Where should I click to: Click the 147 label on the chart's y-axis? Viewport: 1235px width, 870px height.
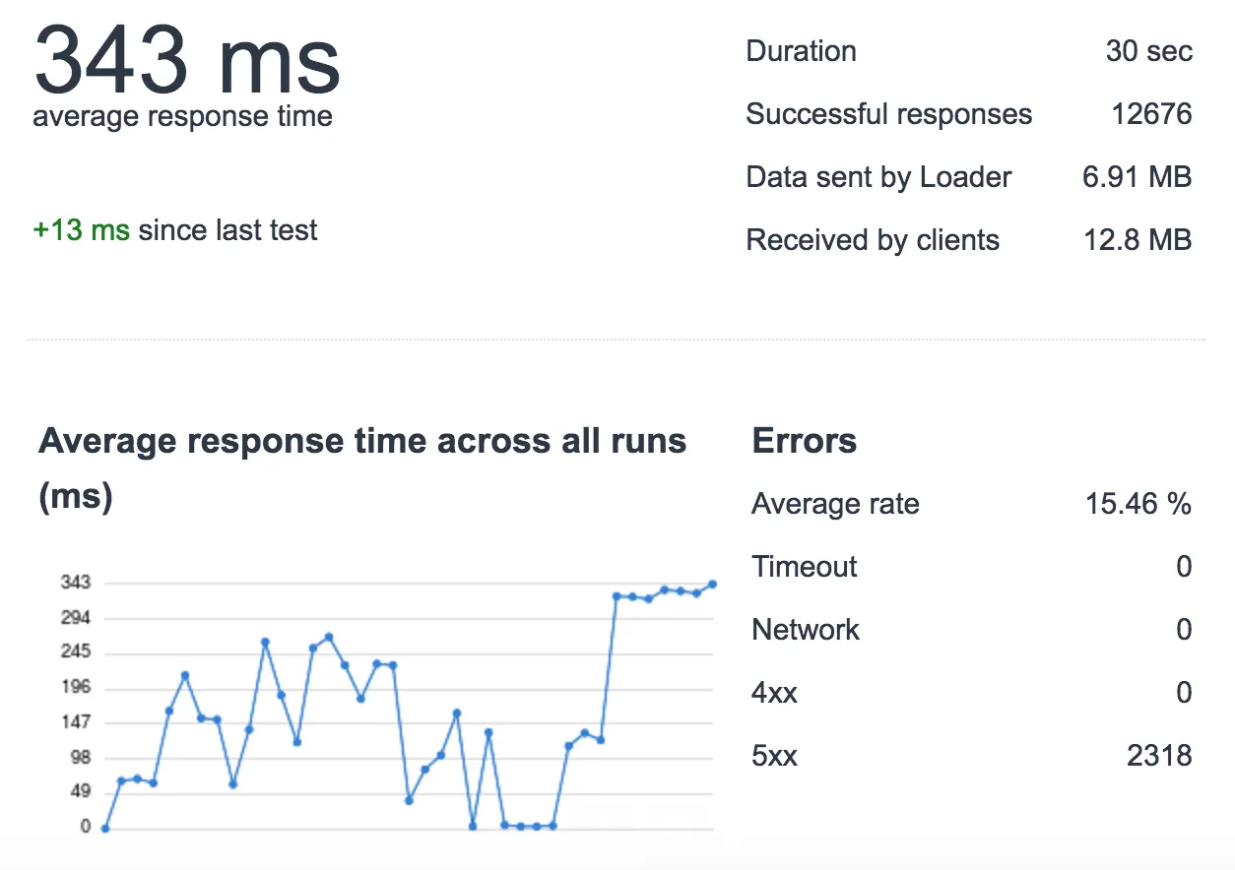pyautogui.click(x=75, y=722)
